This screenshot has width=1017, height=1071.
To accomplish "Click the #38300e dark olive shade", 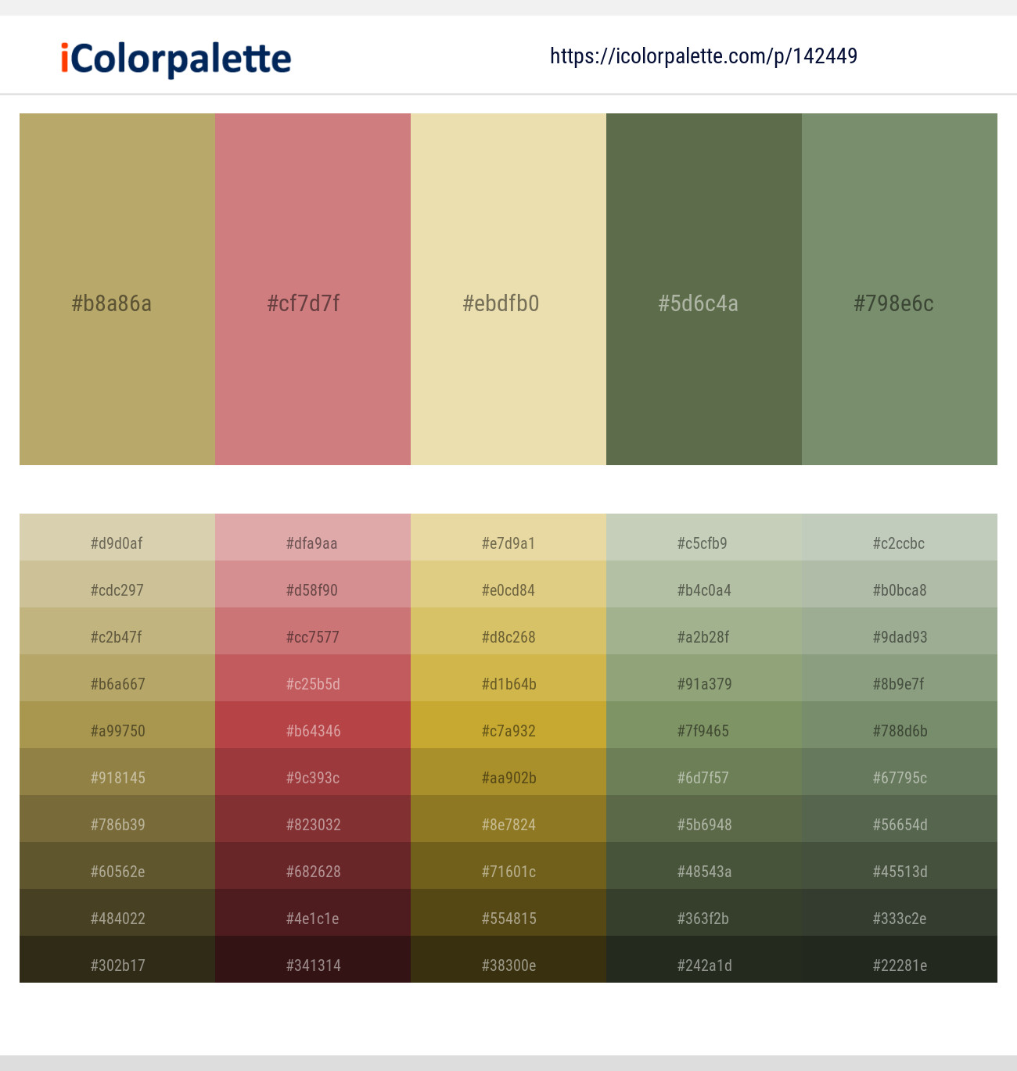I will click(x=508, y=959).
